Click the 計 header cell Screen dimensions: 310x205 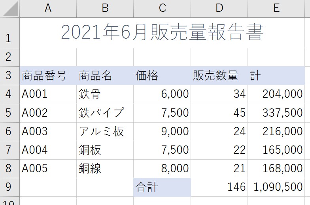coord(276,76)
